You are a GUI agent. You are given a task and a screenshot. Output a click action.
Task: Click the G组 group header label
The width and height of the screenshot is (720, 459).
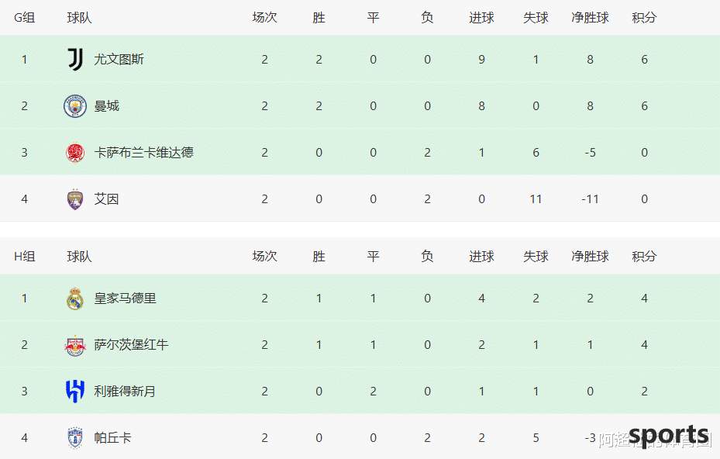tap(24, 18)
